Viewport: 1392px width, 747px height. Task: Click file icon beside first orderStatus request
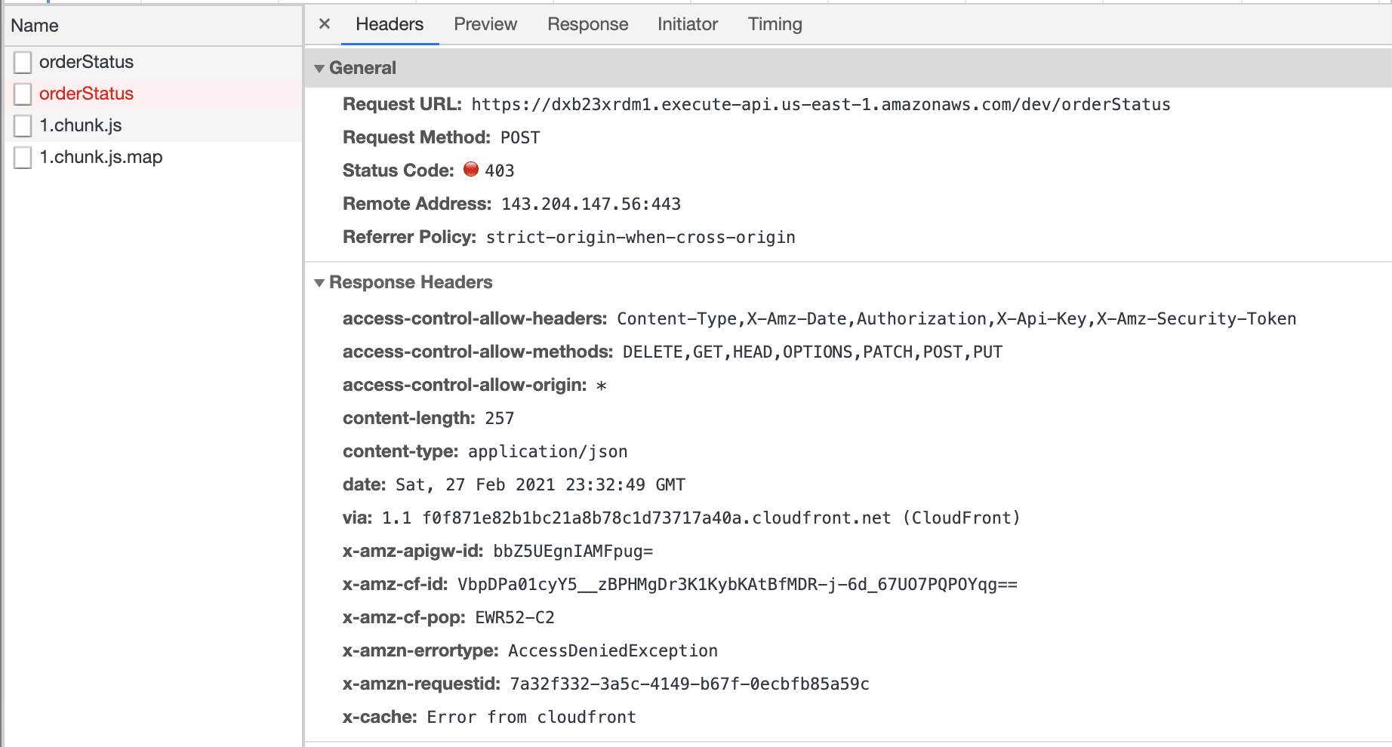pyautogui.click(x=23, y=62)
